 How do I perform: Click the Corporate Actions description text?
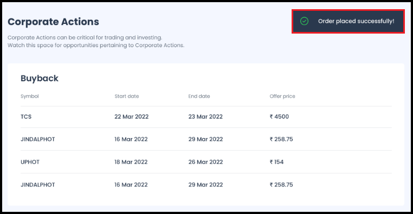[x=96, y=41]
